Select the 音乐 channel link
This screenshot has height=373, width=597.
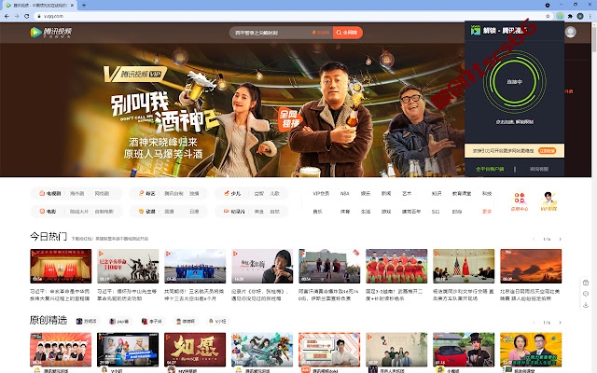317,212
